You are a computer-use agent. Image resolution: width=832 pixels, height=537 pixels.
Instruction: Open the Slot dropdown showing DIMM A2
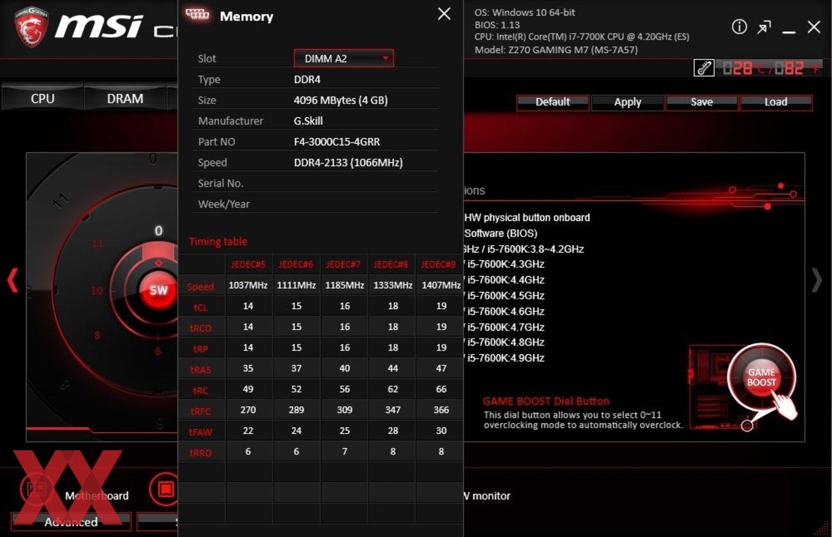[344, 59]
